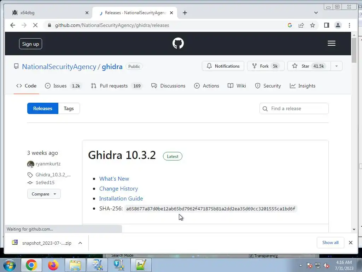Open a new browser tab

pos(185,13)
